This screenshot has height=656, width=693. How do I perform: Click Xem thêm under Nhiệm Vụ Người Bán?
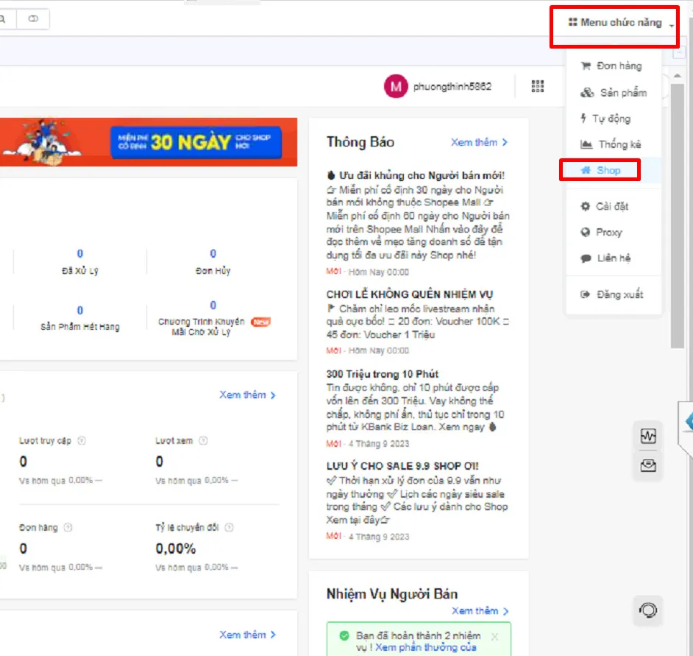click(480, 611)
